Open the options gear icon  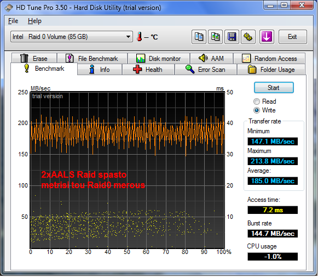[x=248, y=37]
